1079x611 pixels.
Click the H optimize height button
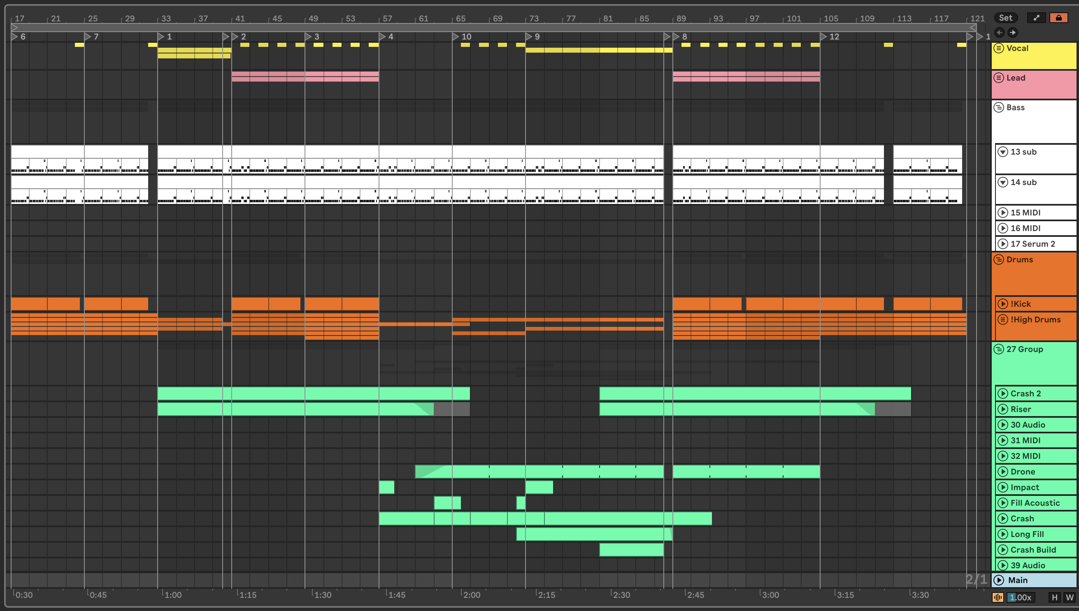[x=1055, y=597]
